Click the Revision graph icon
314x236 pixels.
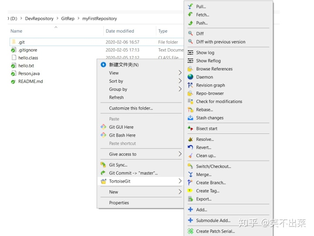(x=190, y=85)
